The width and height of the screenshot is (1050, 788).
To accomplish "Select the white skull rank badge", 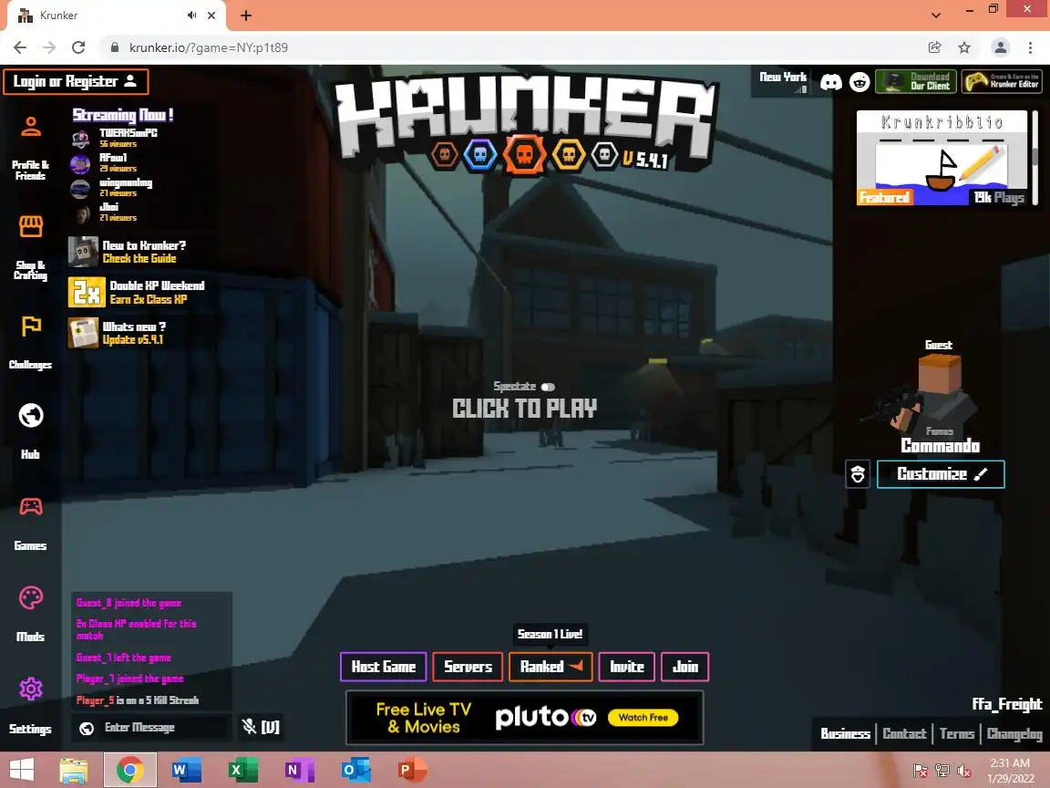I will (604, 155).
